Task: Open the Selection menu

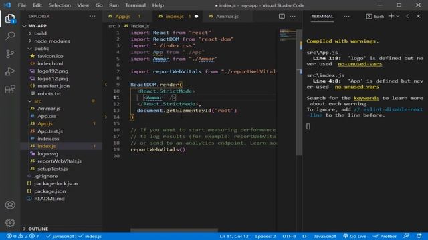Action: click(60, 5)
